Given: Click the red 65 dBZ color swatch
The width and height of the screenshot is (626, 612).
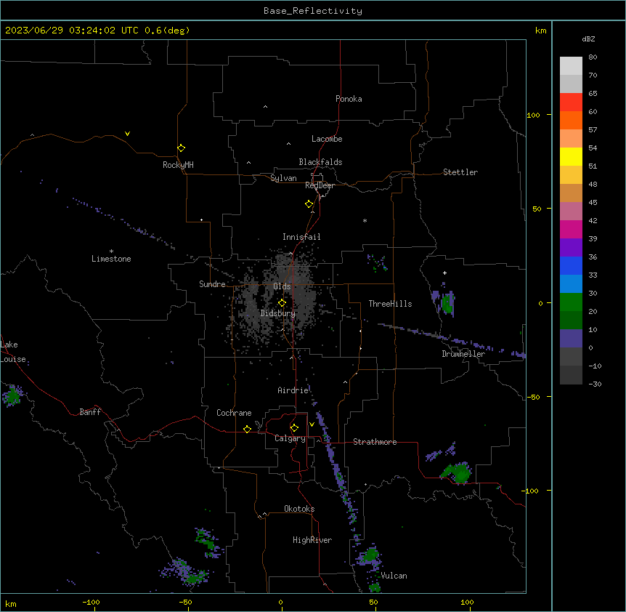Looking at the screenshot, I should [571, 102].
